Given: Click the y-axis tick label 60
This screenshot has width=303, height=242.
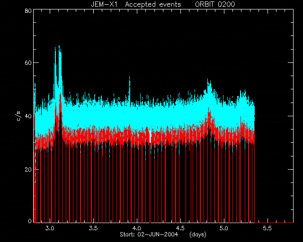Looking at the screenshot, I should (28, 63).
